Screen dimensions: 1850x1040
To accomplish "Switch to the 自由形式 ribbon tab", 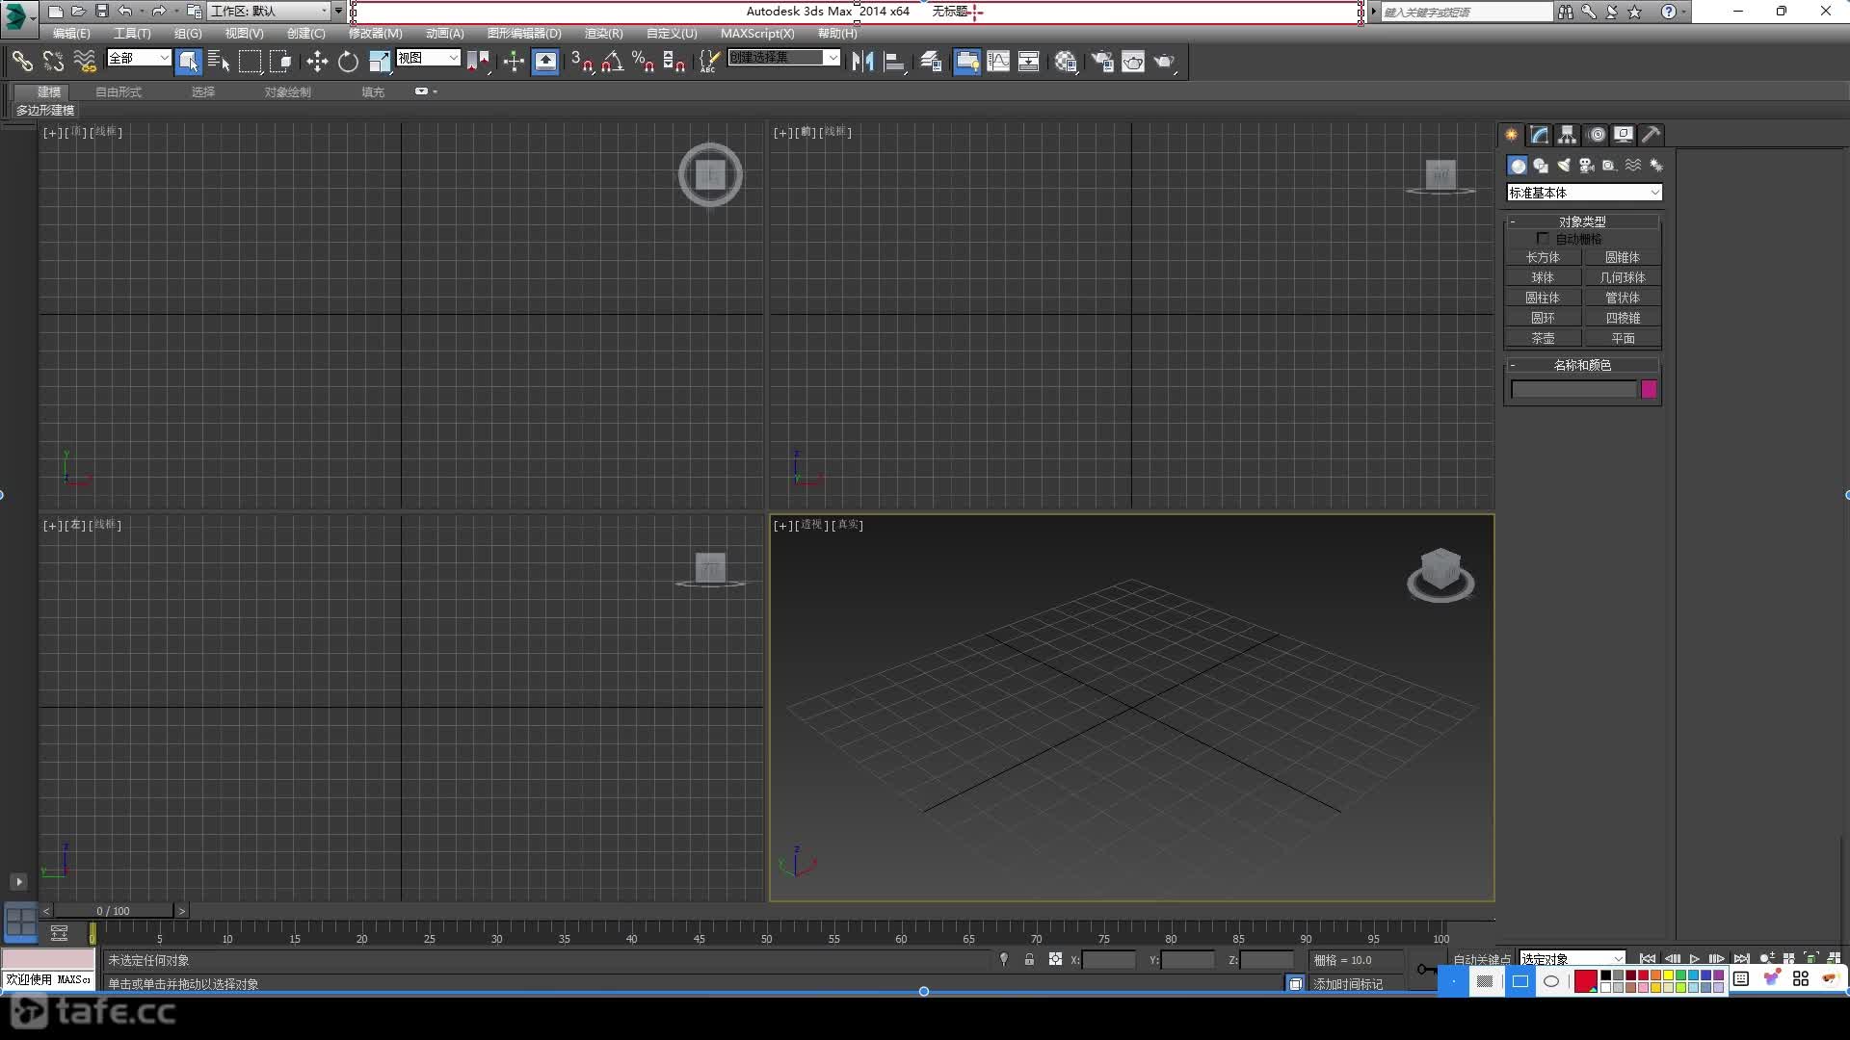I will (x=119, y=92).
